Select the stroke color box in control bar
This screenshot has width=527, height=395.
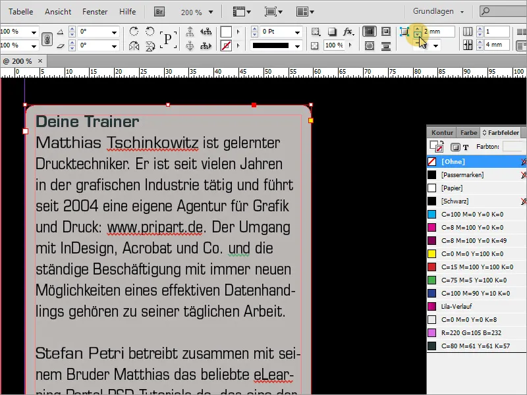pyautogui.click(x=226, y=45)
